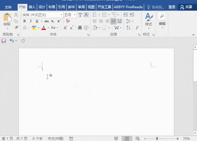Apply character border icon

coord(86,15)
